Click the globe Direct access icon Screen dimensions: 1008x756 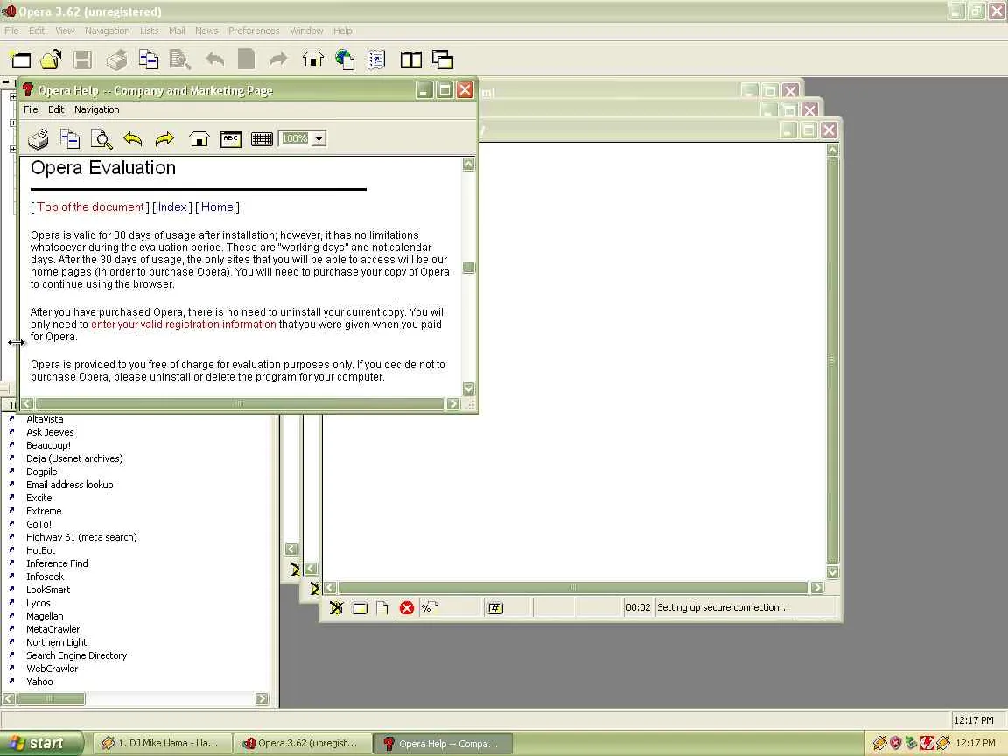(x=346, y=59)
